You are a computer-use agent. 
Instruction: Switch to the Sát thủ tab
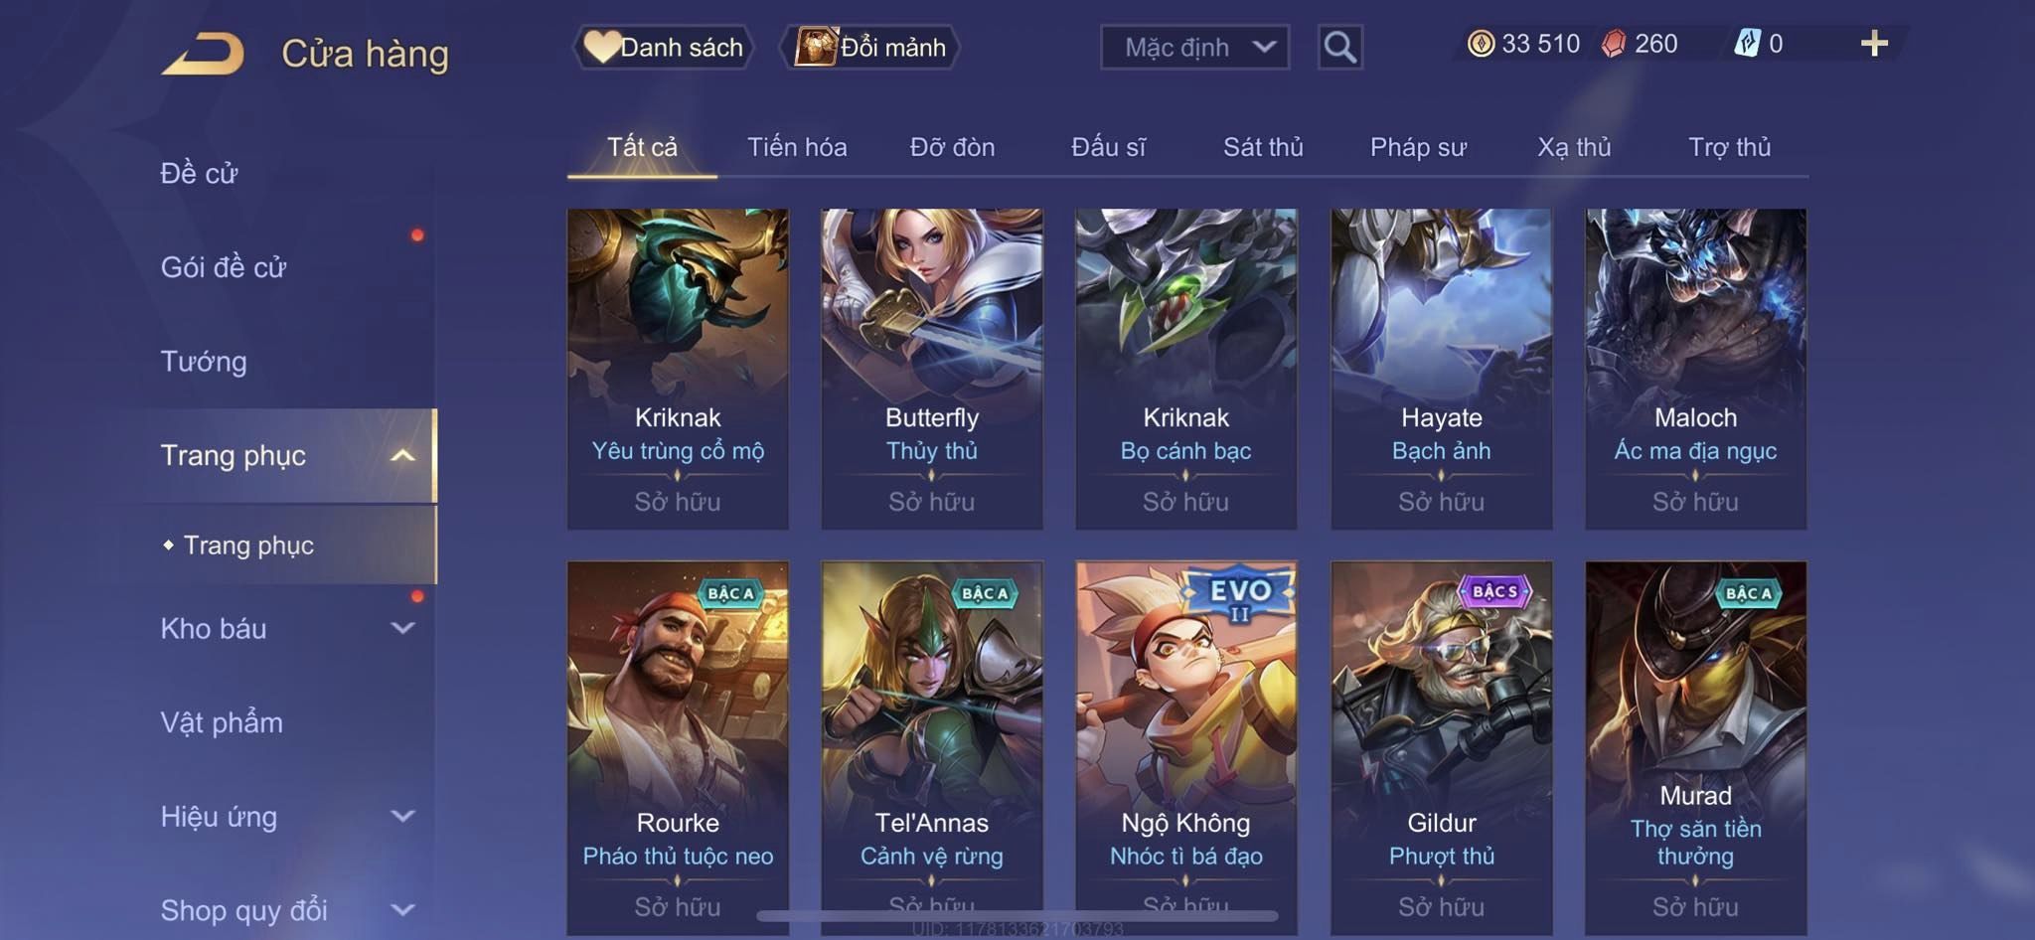coord(1263,147)
